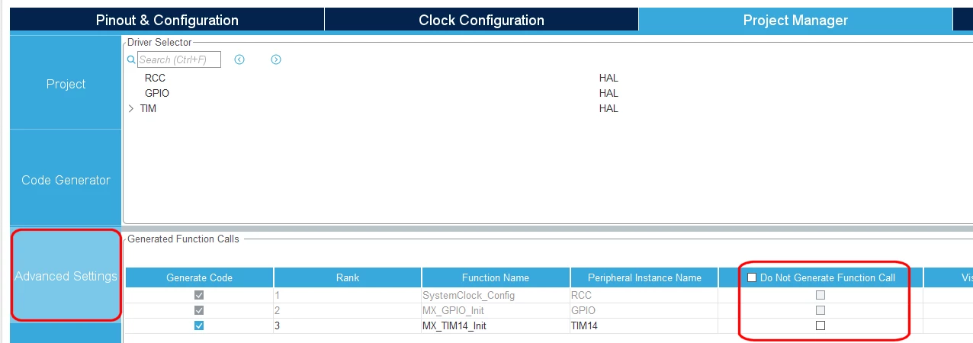This screenshot has width=973, height=343.
Task: Check the Do Not Generate Function Call header box
Action: [752, 277]
